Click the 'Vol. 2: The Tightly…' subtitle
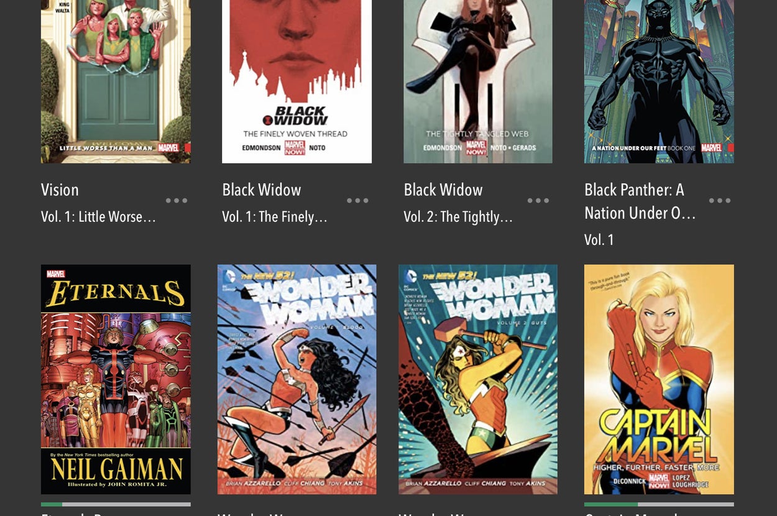The image size is (777, 516). coord(458,217)
